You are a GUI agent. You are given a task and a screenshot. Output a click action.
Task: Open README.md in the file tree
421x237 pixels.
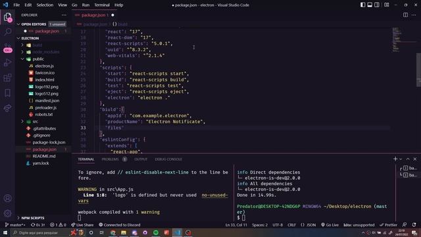point(44,156)
